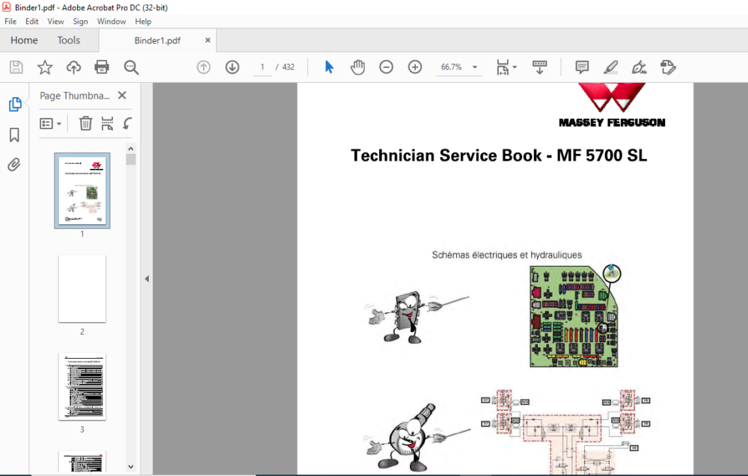Switch to the Home tab
Image resolution: width=748 pixels, height=476 pixels.
point(24,40)
